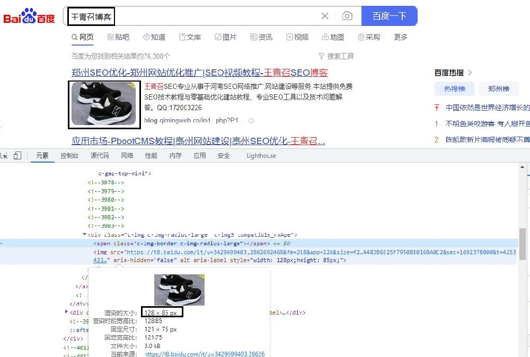This screenshot has width=530, height=357.
Task: Click the DevTools vertical scrollbar thumb
Action: (522, 244)
